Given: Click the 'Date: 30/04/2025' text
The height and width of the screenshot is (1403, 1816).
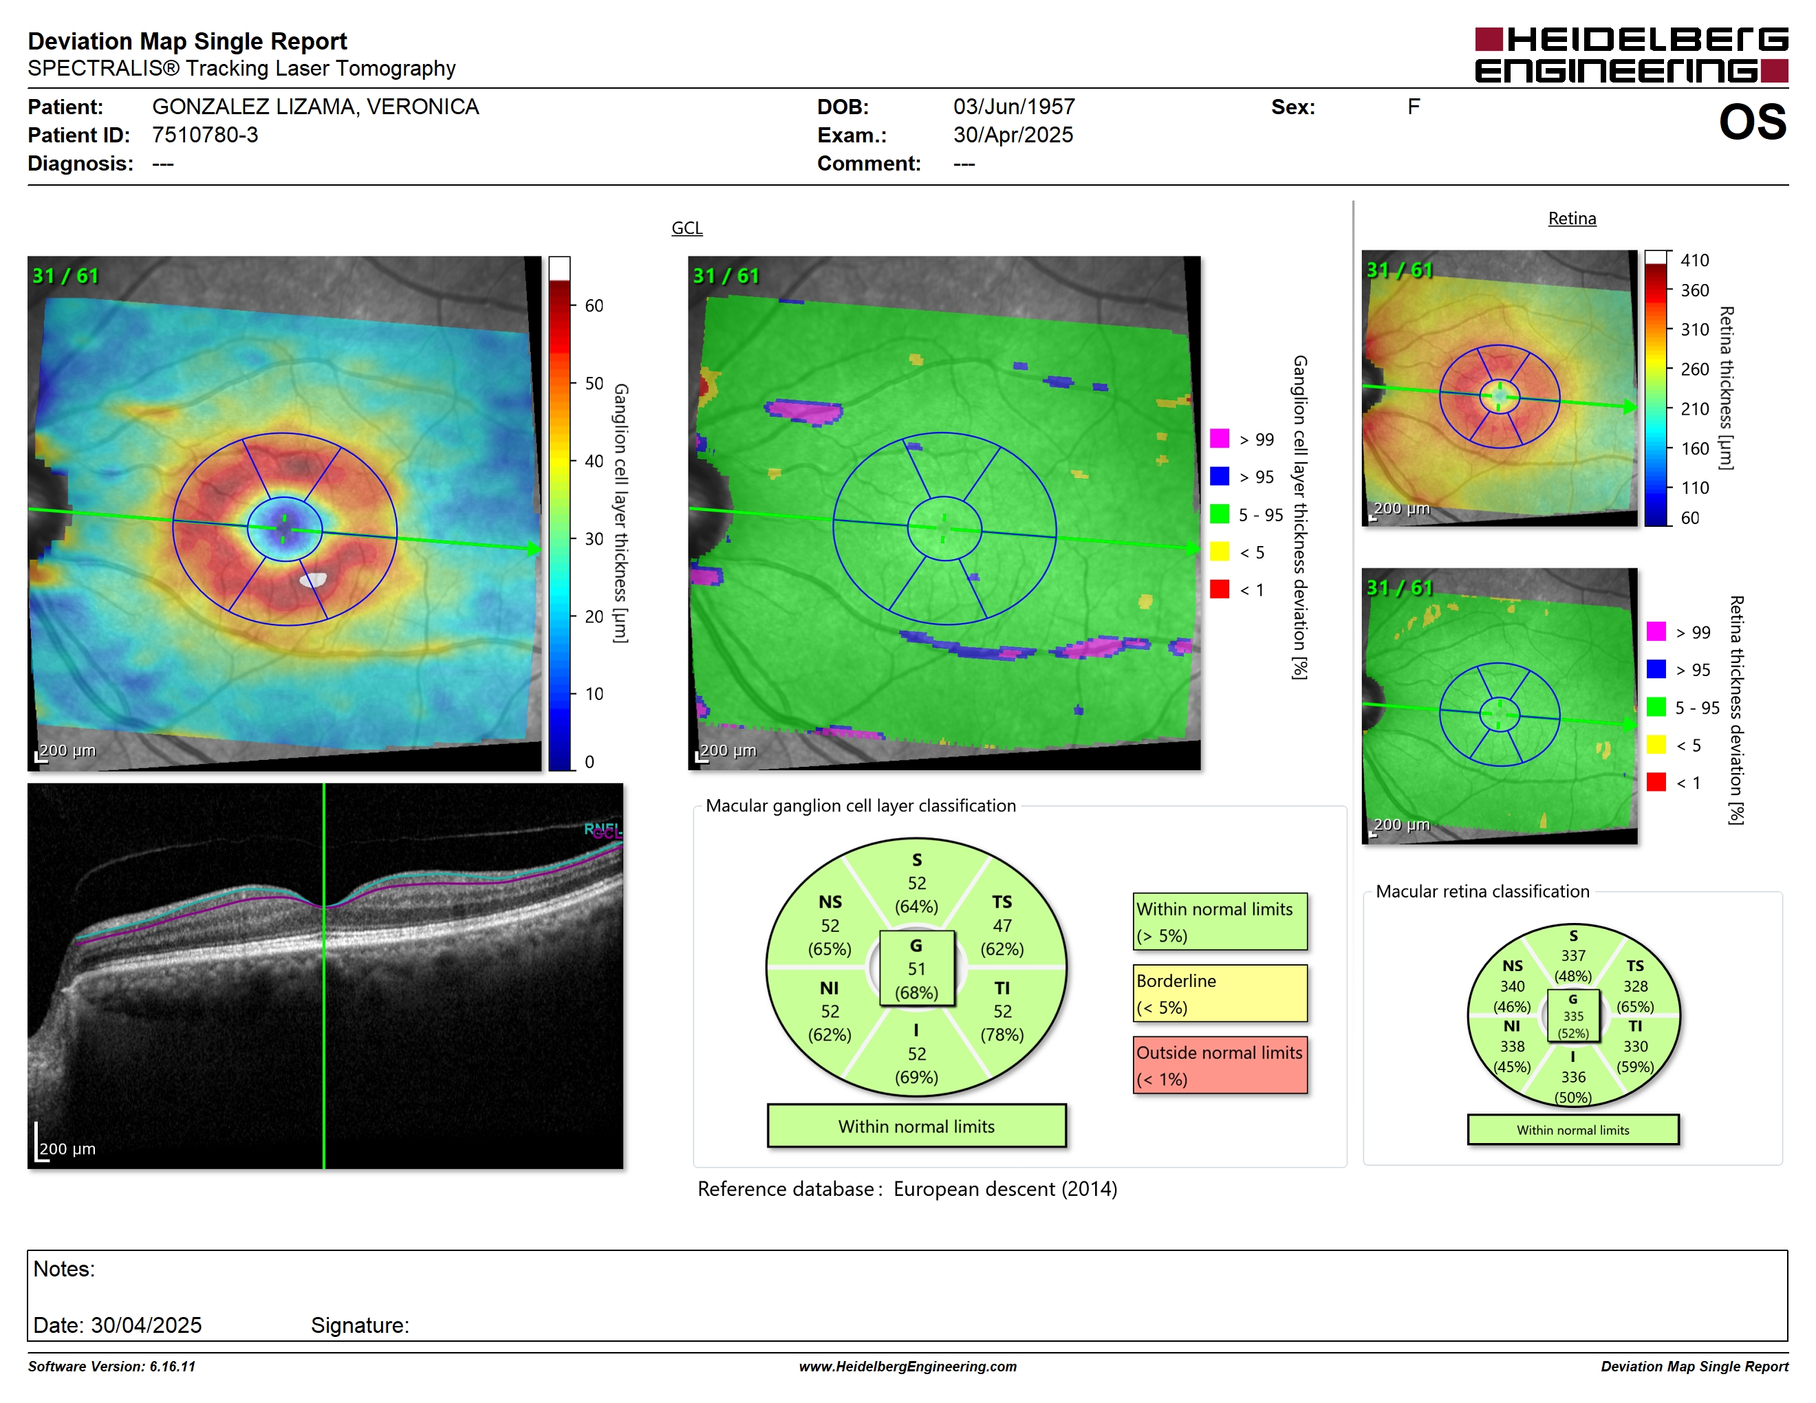Looking at the screenshot, I should 117,1325.
